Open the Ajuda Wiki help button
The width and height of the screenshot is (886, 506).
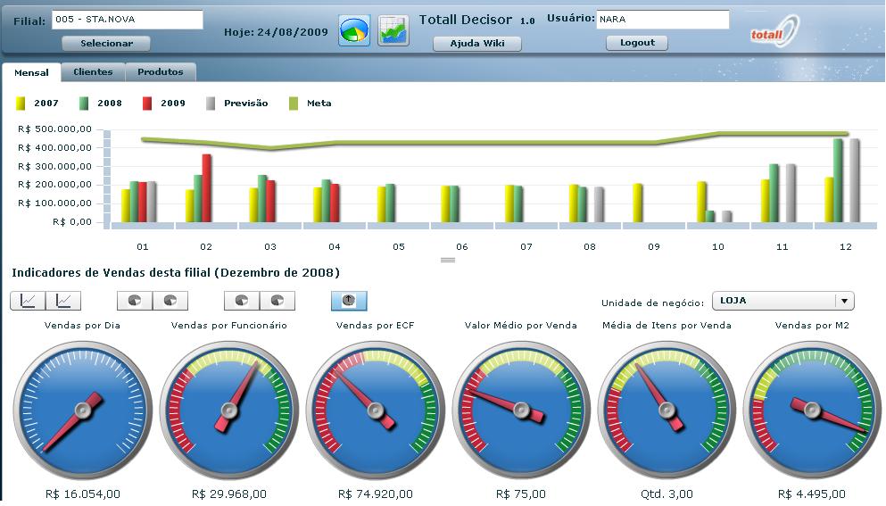pyautogui.click(x=476, y=44)
